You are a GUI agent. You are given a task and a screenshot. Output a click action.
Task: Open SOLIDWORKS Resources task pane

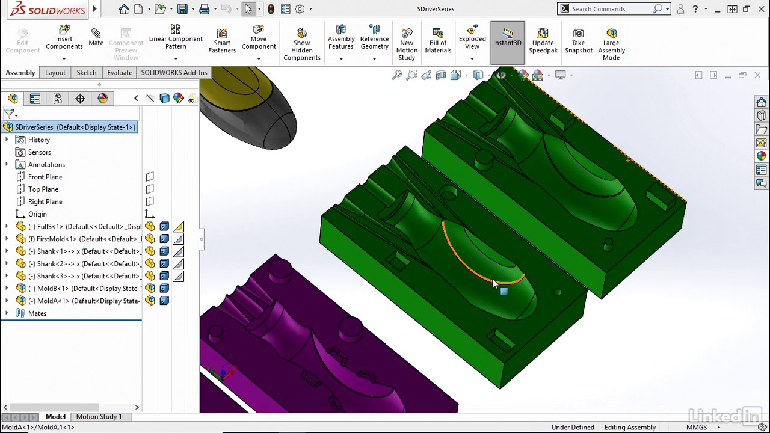point(762,103)
